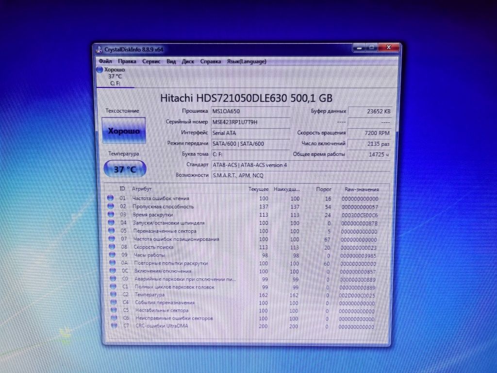
Task: Click the Стандарт field ATA8-ACS
Action: pyautogui.click(x=300, y=165)
